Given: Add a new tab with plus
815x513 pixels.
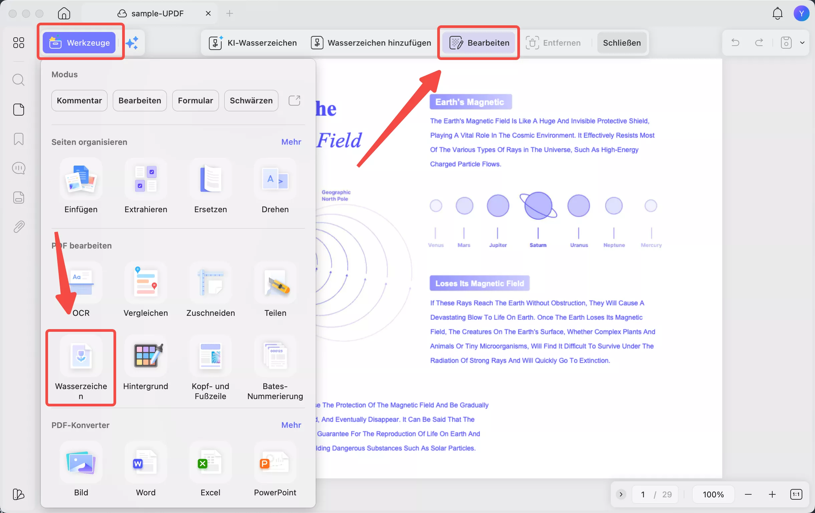Looking at the screenshot, I should [230, 14].
